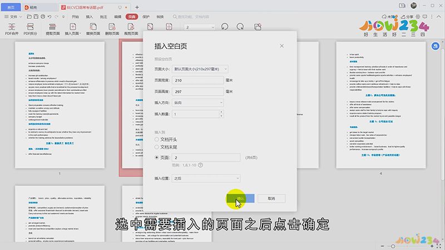445x250 pixels.
Task: Switch to the 稻壳 tab
Action: (x=39, y=7)
